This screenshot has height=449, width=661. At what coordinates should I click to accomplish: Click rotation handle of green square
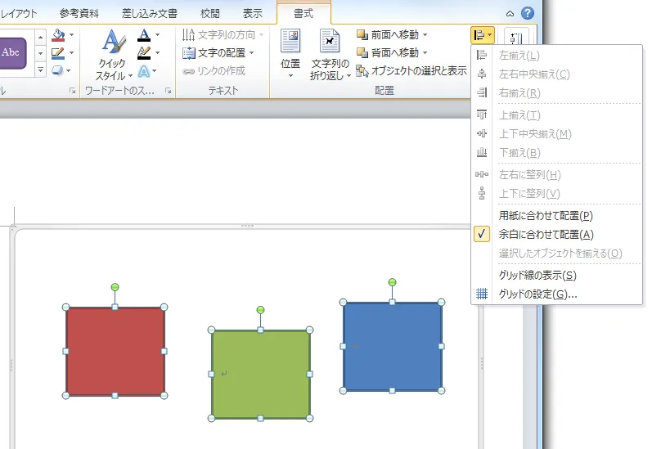pos(260,310)
